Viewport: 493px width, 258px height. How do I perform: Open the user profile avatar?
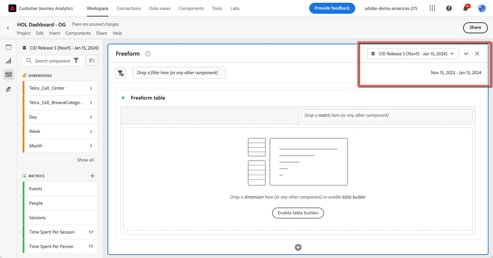pos(482,8)
